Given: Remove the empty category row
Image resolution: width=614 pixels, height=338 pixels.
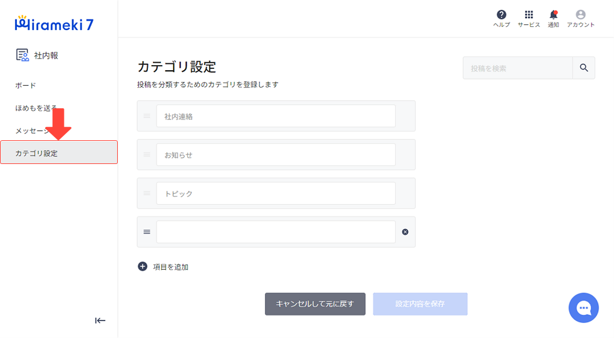Looking at the screenshot, I should click(405, 232).
